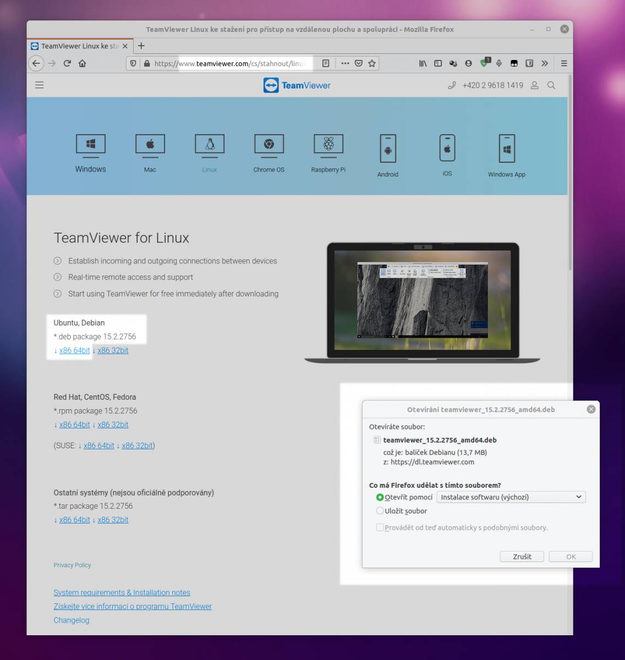Open the page actions three-dot menu

click(x=345, y=63)
